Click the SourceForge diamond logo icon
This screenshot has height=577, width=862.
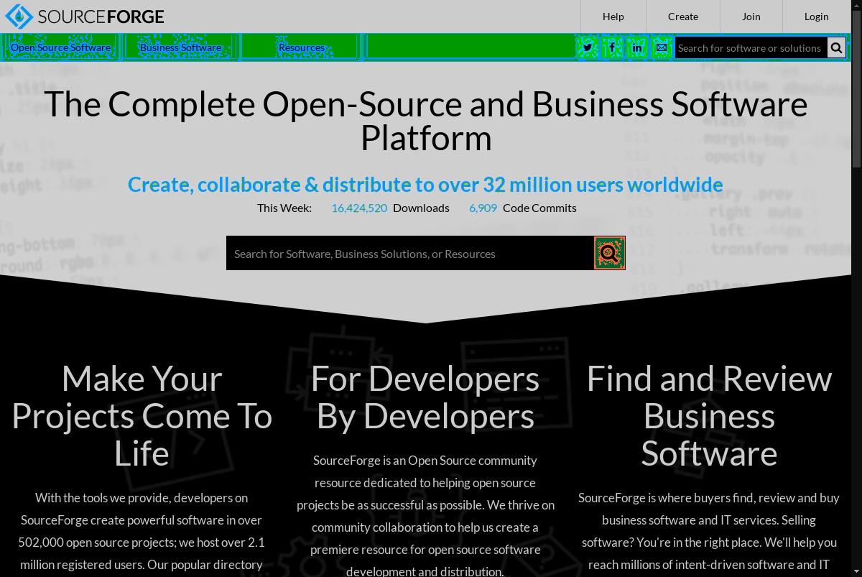click(x=19, y=17)
